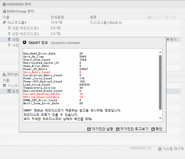Click the 내장 하드디스크1 disk icon
Image resolution: width=185 pixels, height=159 pixels.
9,28
